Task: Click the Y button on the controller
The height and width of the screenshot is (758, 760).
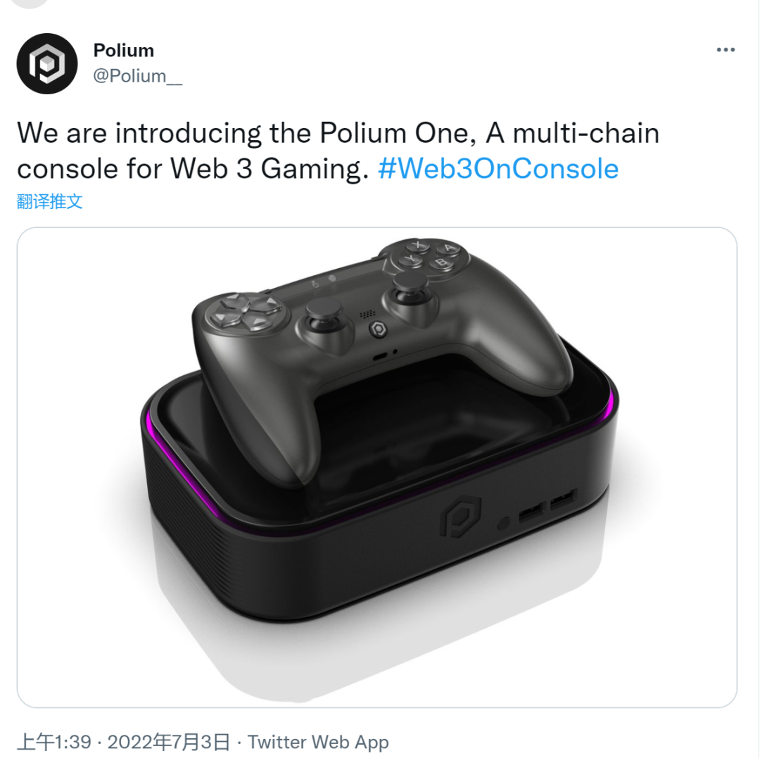Action: click(x=410, y=260)
